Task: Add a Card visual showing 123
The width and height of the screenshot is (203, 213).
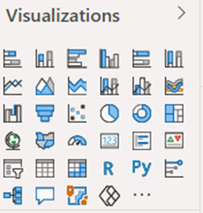Action: pos(109,141)
